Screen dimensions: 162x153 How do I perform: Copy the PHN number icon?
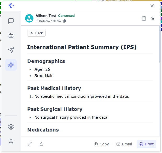(65, 21)
